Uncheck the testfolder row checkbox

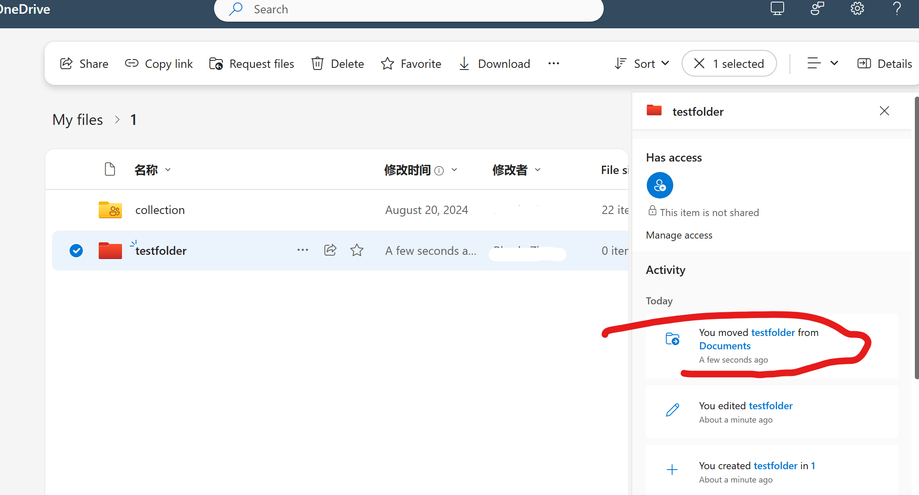coord(76,251)
